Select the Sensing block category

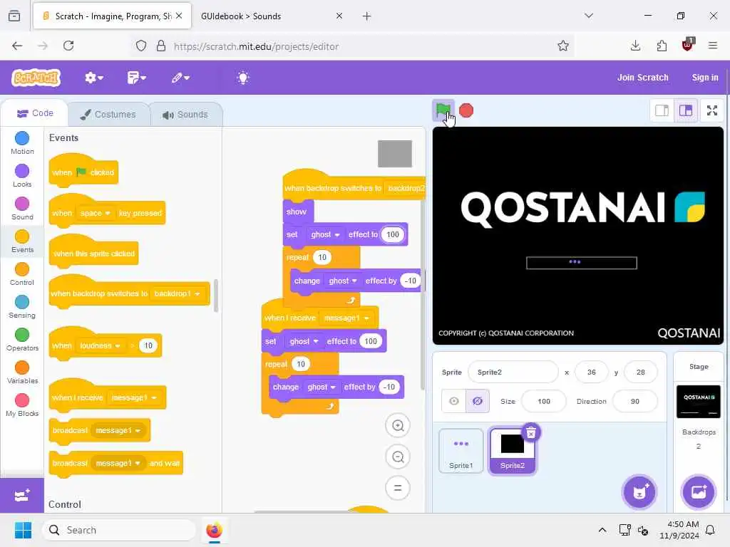[x=22, y=307]
